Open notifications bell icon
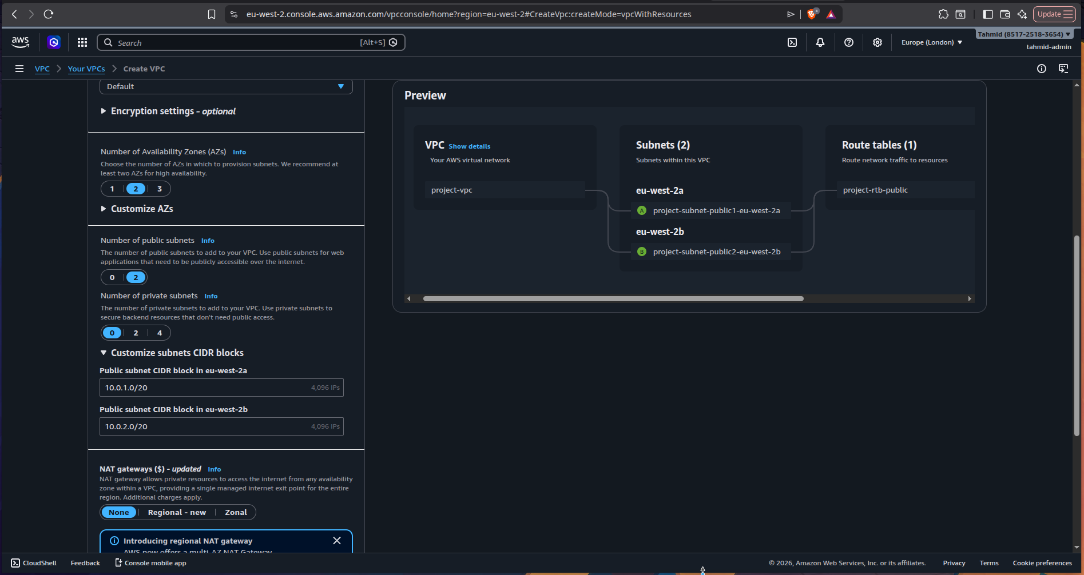 click(x=820, y=42)
